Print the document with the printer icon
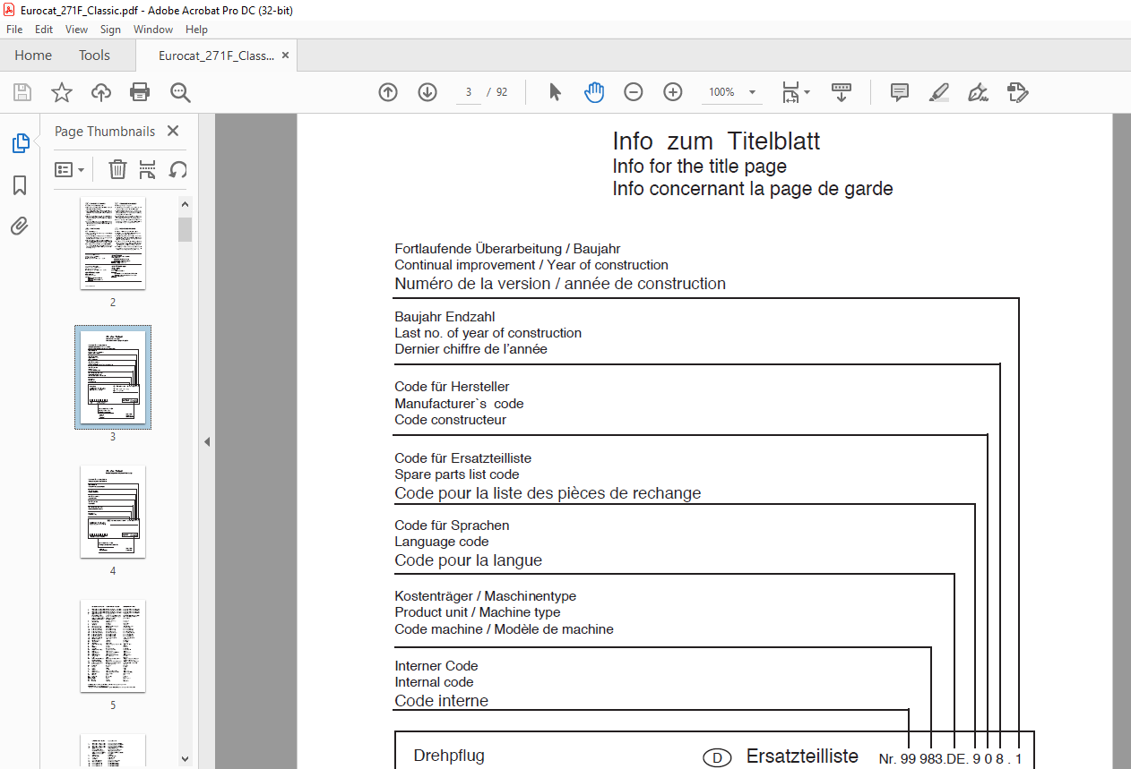This screenshot has width=1131, height=769. coord(140,92)
